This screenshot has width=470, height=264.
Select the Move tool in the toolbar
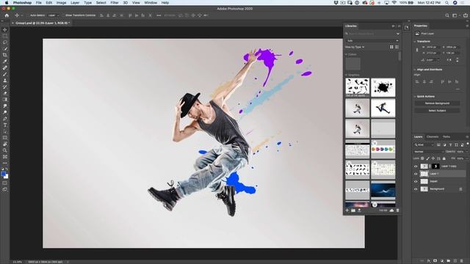click(x=5, y=29)
